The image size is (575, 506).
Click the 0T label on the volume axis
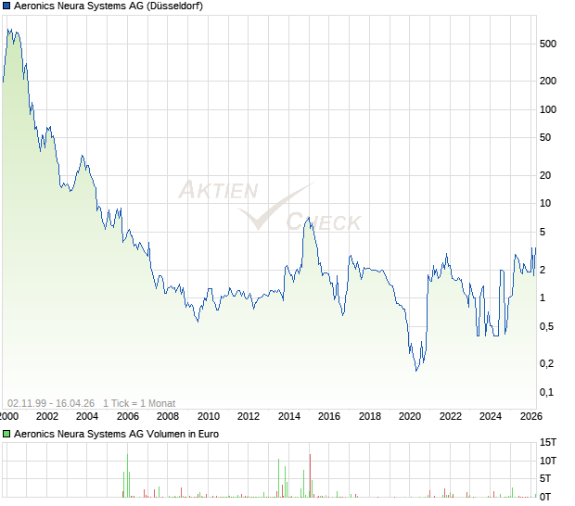click(x=548, y=496)
